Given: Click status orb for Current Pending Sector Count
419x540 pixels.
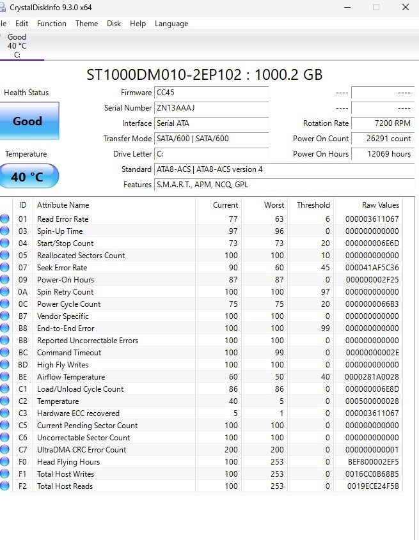Looking at the screenshot, I should tap(4, 426).
